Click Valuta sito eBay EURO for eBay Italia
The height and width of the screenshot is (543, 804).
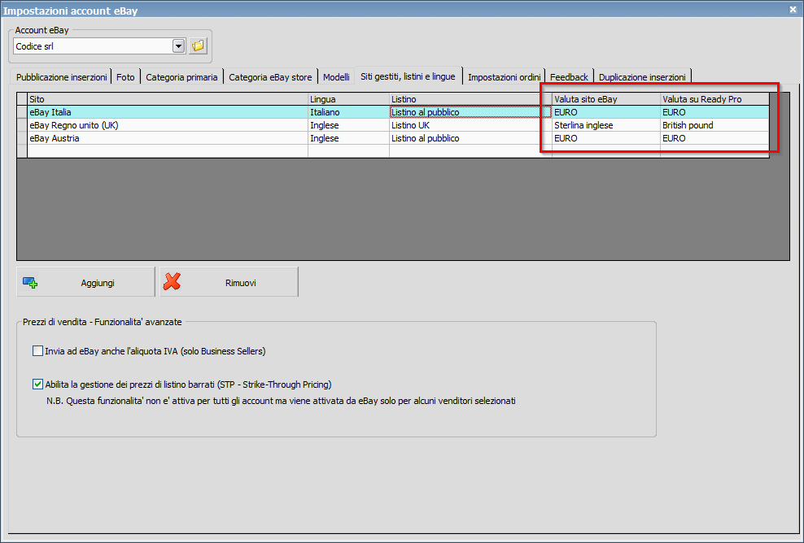pos(606,112)
